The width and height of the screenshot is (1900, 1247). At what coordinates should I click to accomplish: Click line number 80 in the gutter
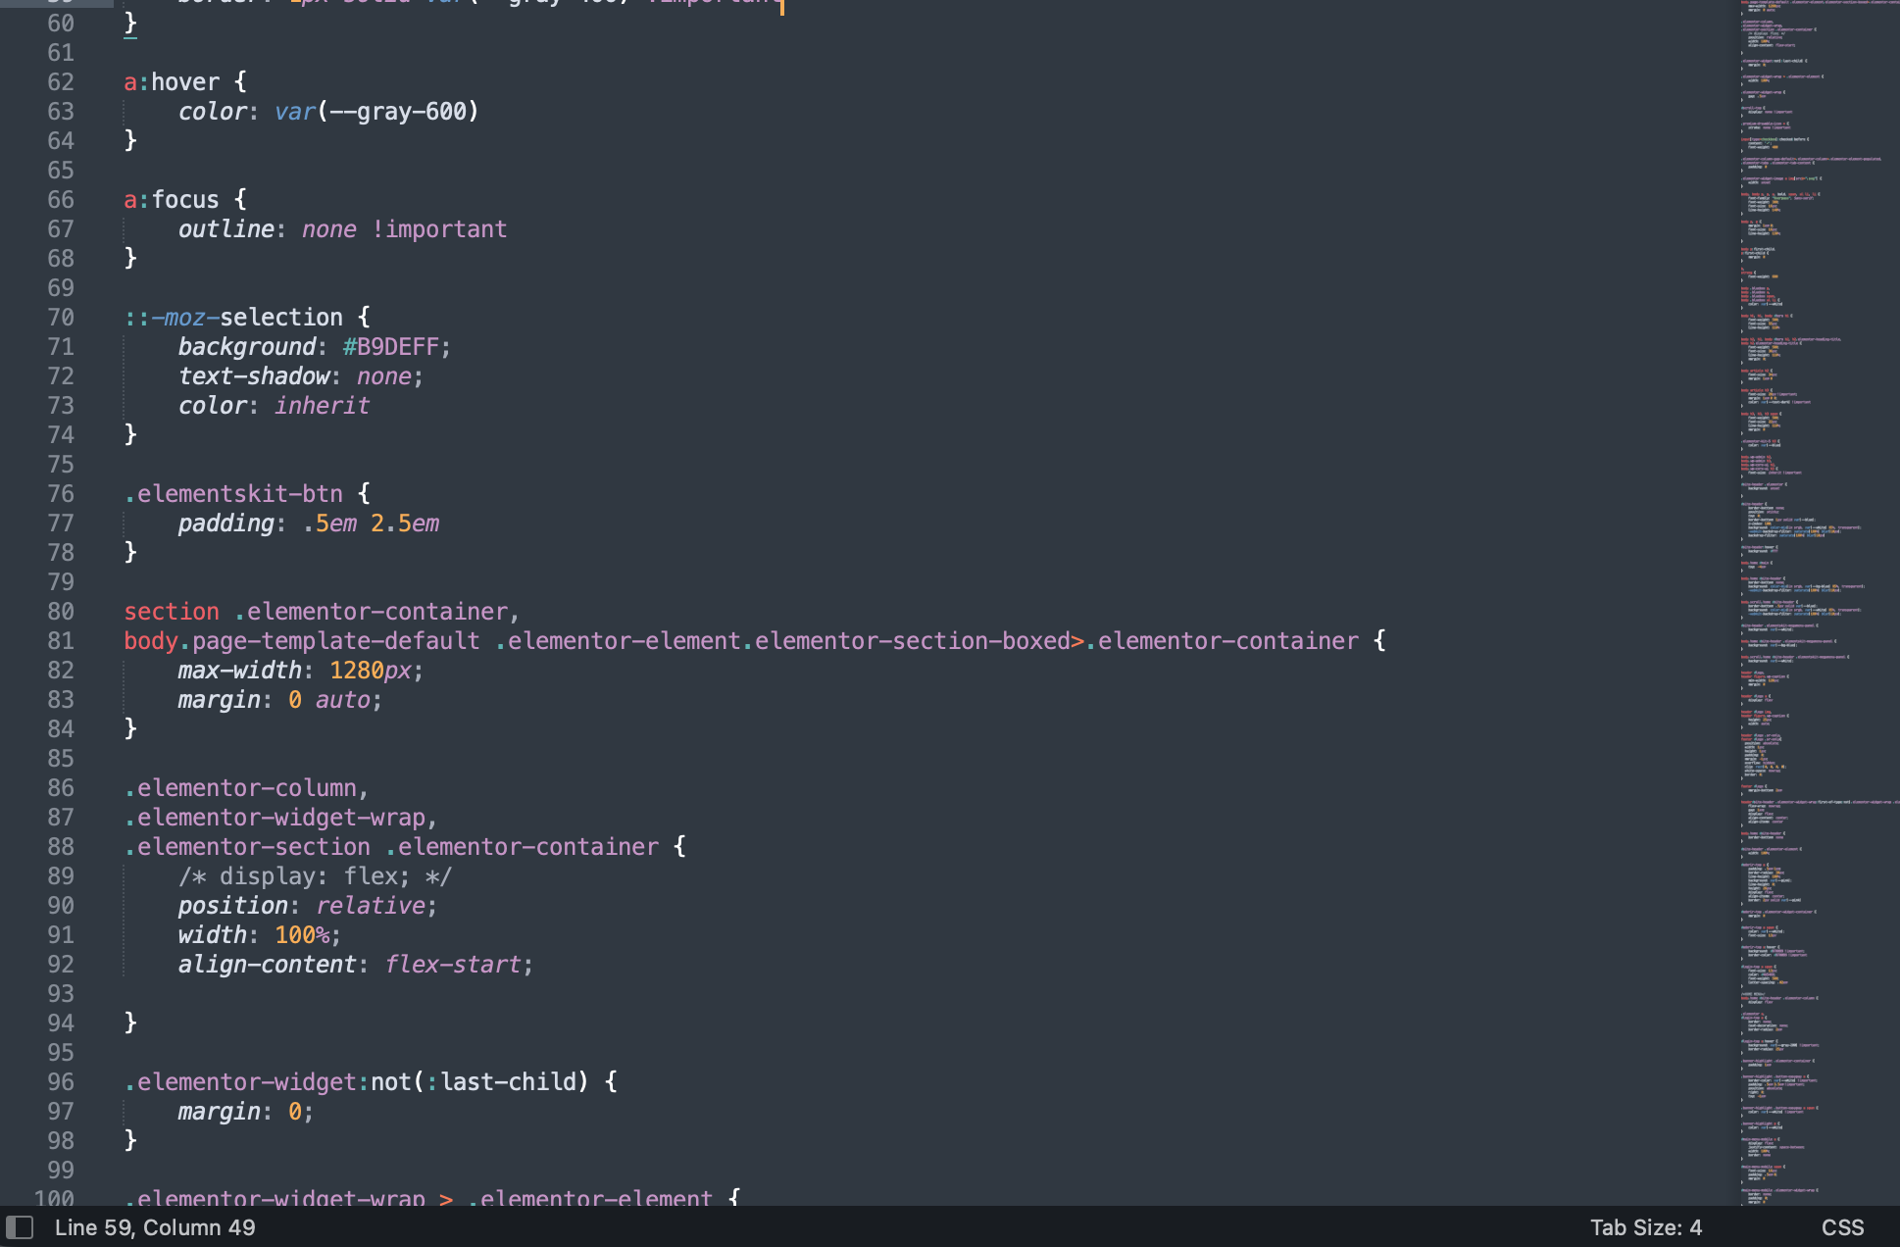pyautogui.click(x=61, y=612)
